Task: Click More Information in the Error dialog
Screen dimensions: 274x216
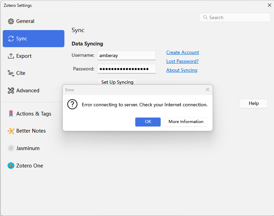Action: (x=186, y=122)
